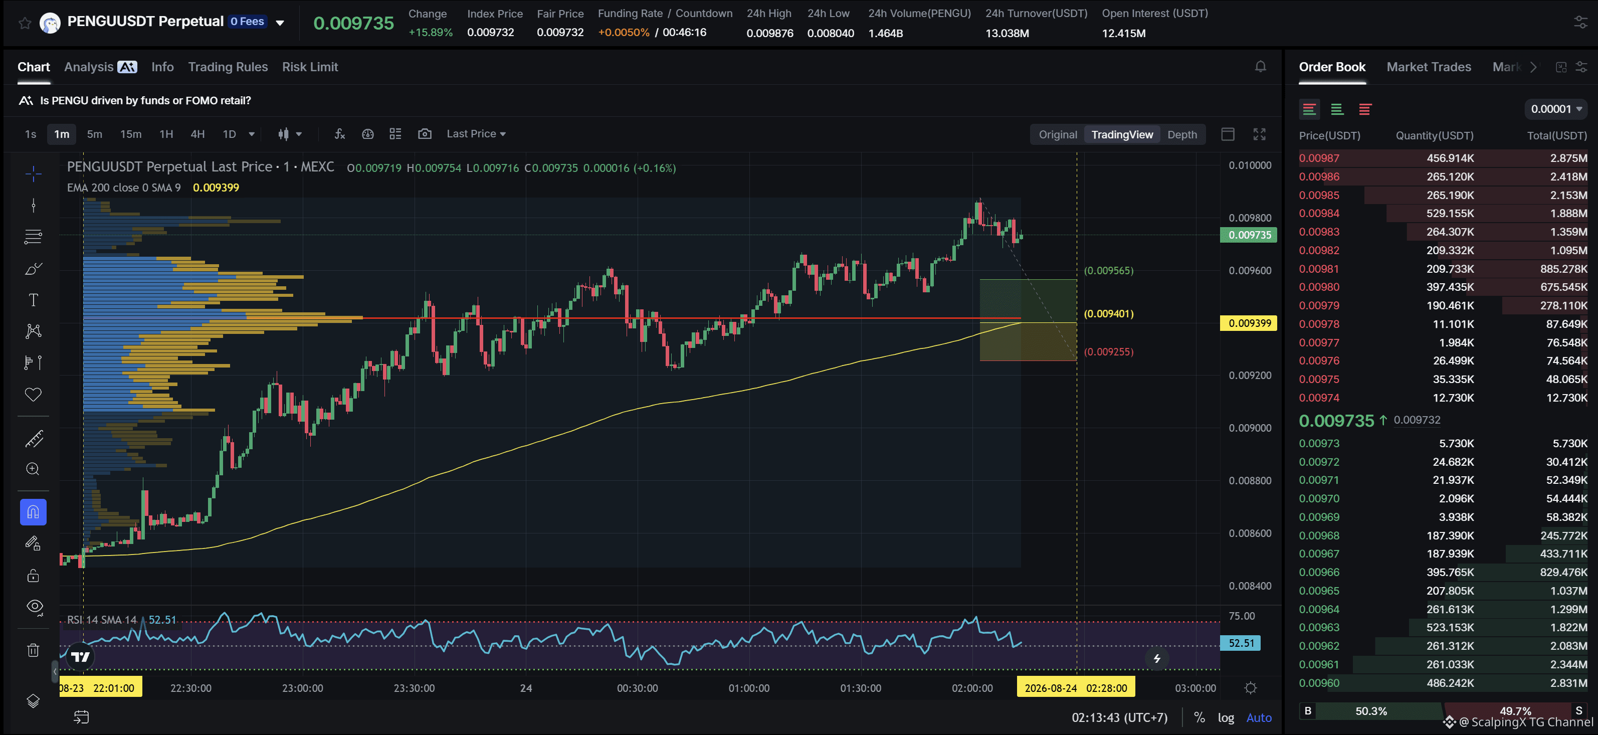Screen dimensions: 1598x735
Task: Click the lightning quick-order button
Action: click(1157, 659)
